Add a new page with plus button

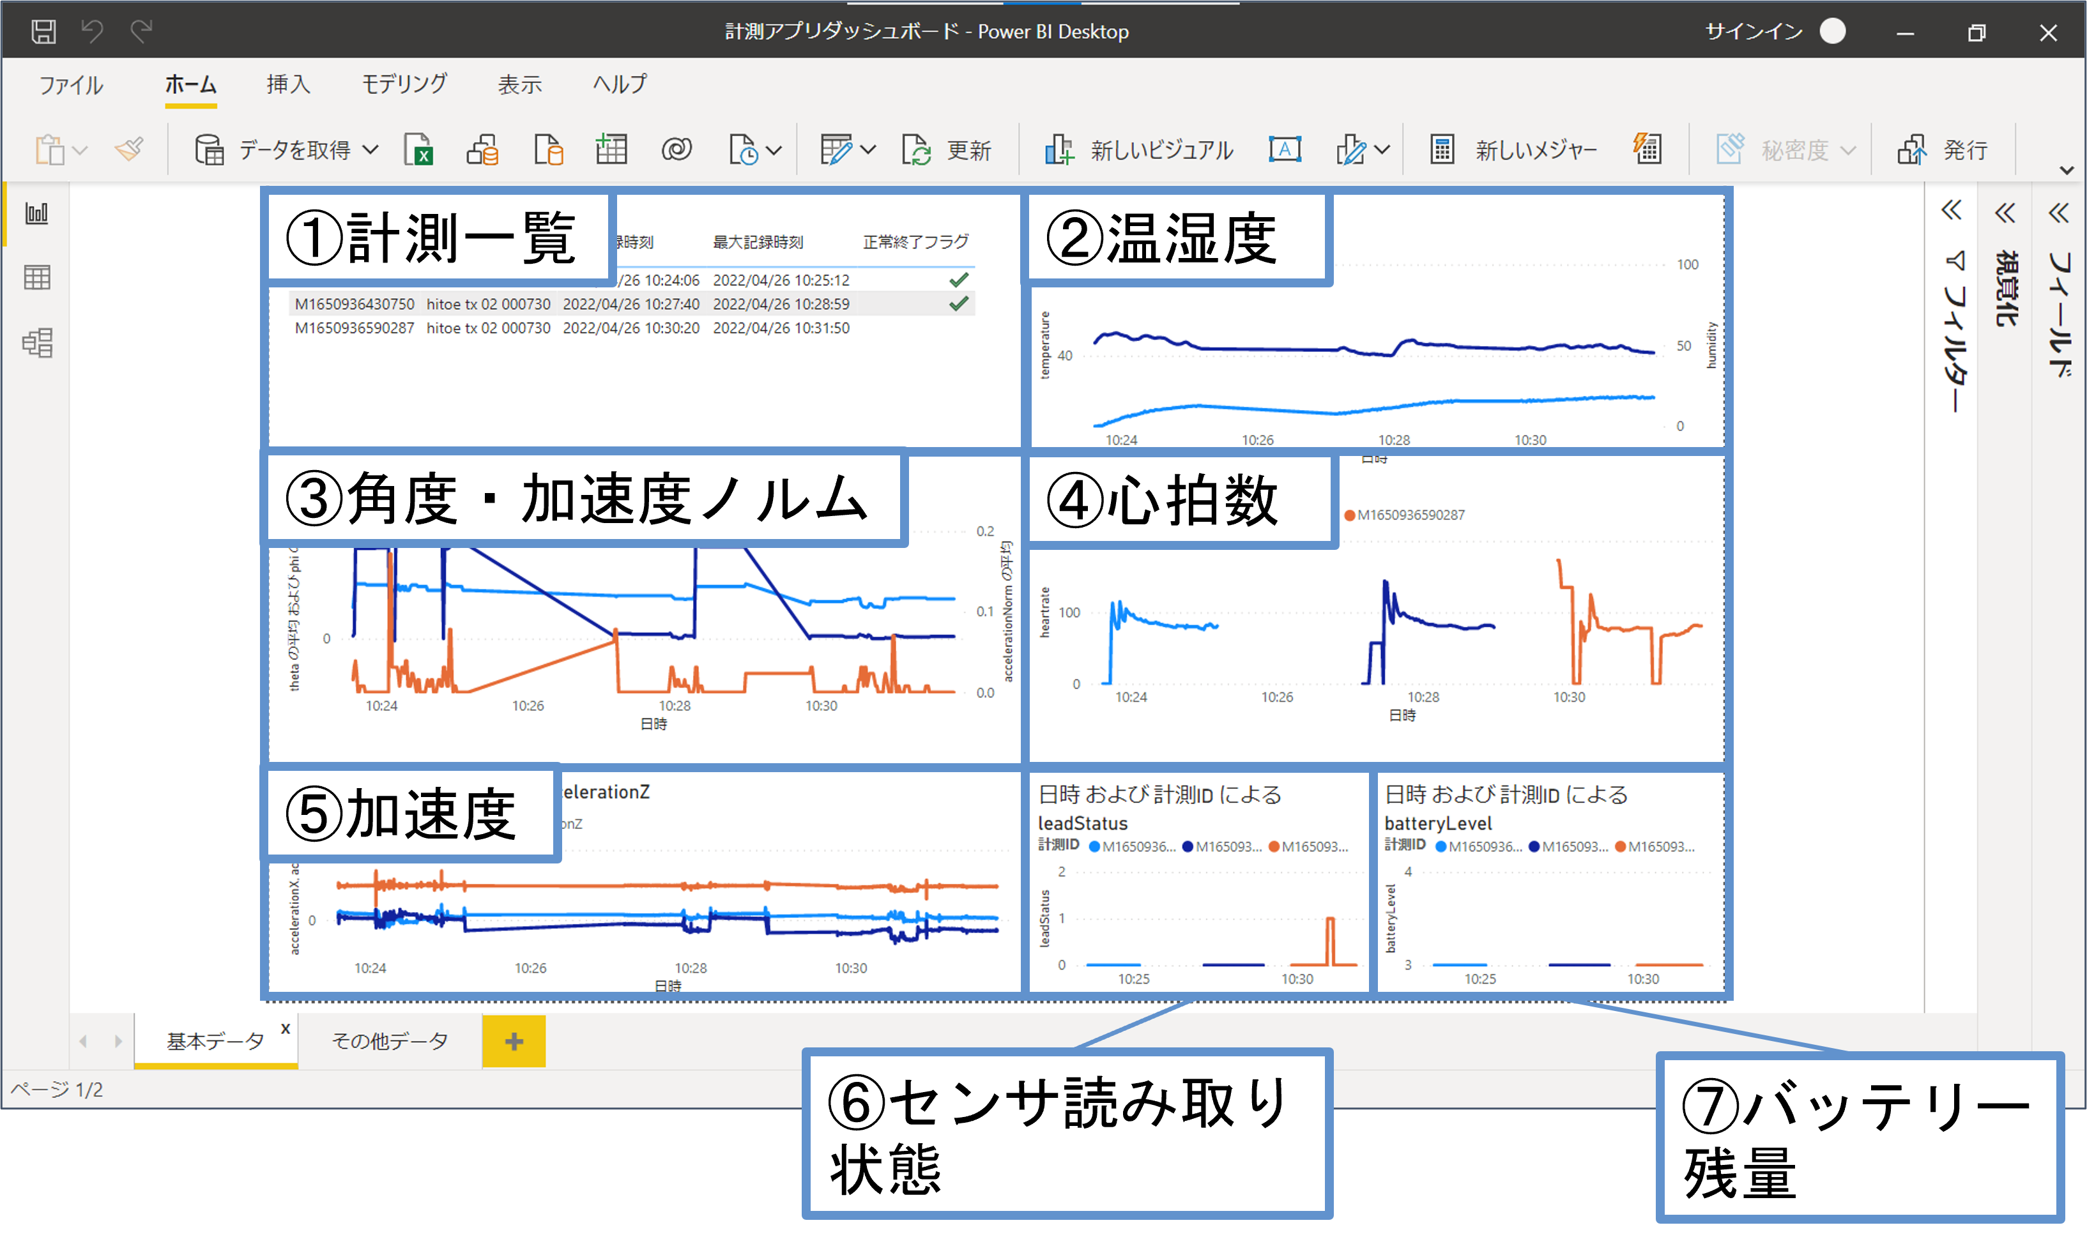point(514,1041)
